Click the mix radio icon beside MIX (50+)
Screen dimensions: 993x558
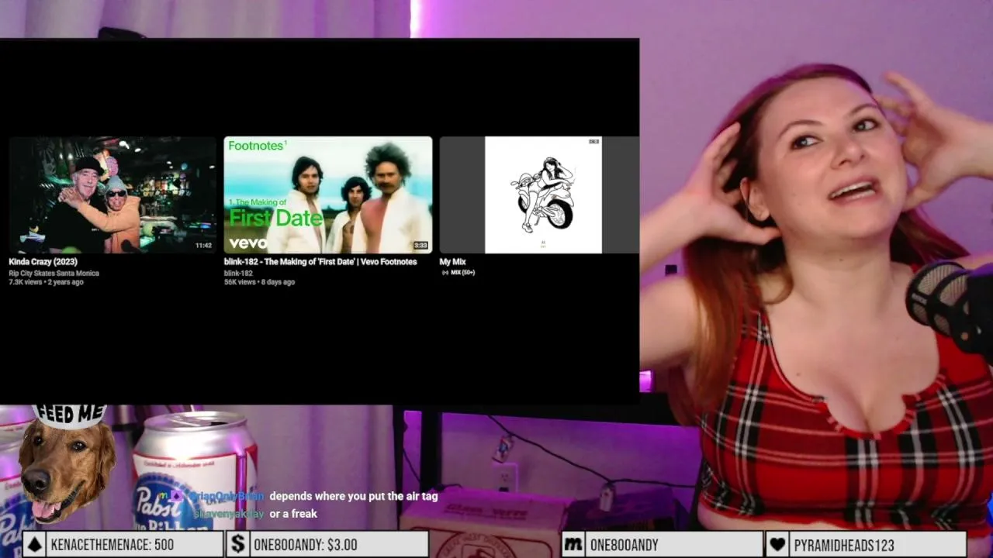click(445, 273)
